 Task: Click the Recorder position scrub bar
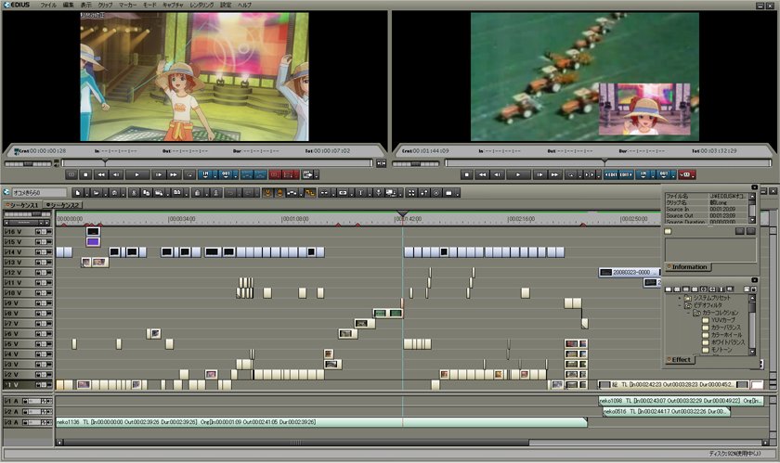(608, 163)
